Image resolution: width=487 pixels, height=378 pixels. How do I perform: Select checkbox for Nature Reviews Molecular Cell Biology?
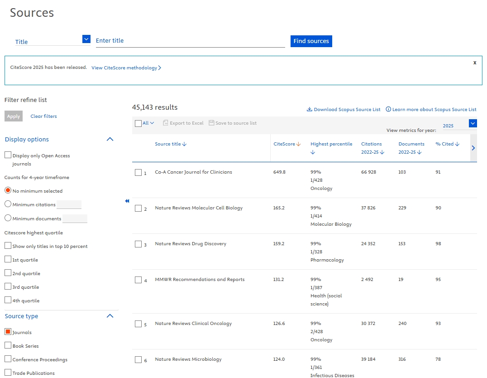coord(138,208)
